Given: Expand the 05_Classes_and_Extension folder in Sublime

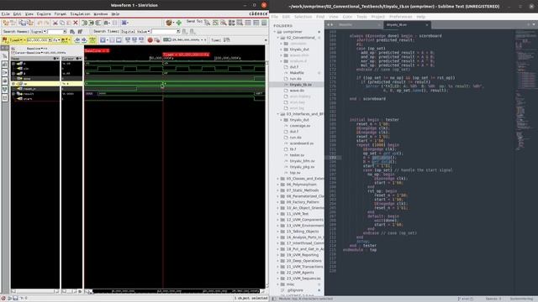Looking at the screenshot, I should tap(278, 179).
